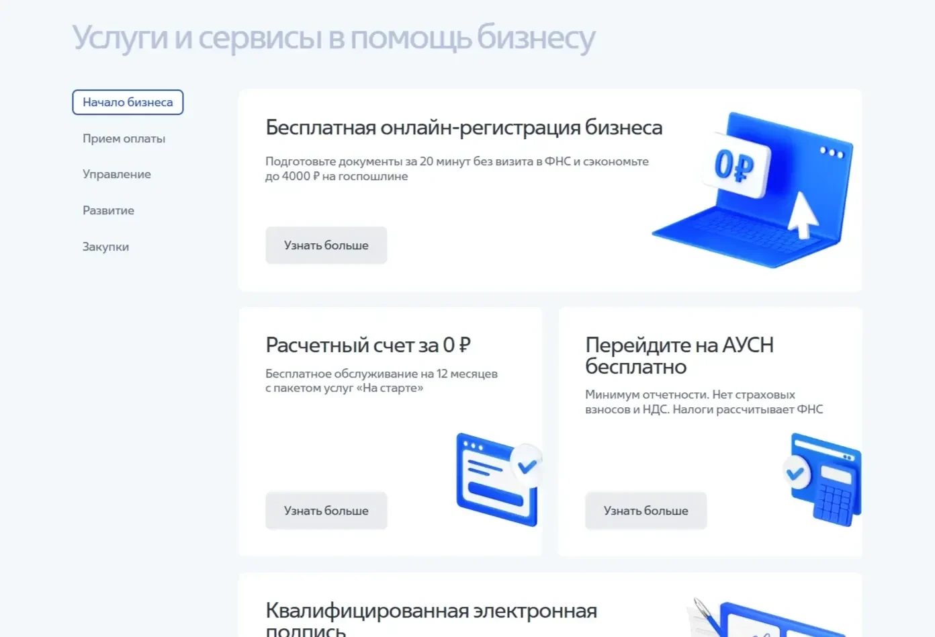Open the Расчетный счет за 0 ₽ heading
This screenshot has height=637, width=935.
point(368,345)
